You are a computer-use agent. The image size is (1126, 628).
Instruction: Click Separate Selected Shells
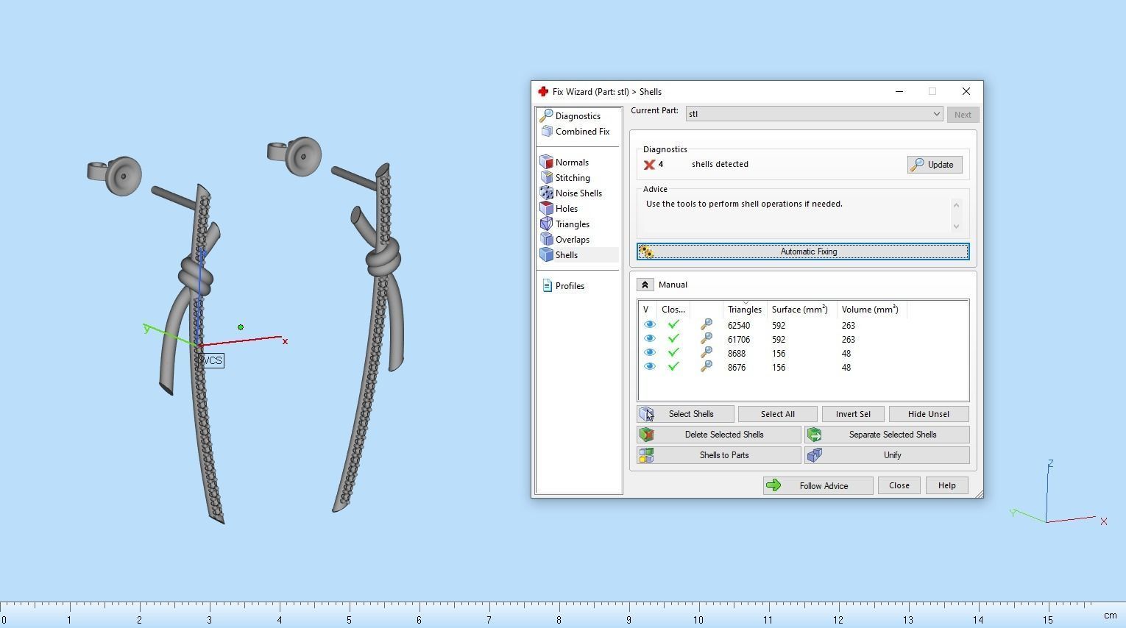coord(887,435)
